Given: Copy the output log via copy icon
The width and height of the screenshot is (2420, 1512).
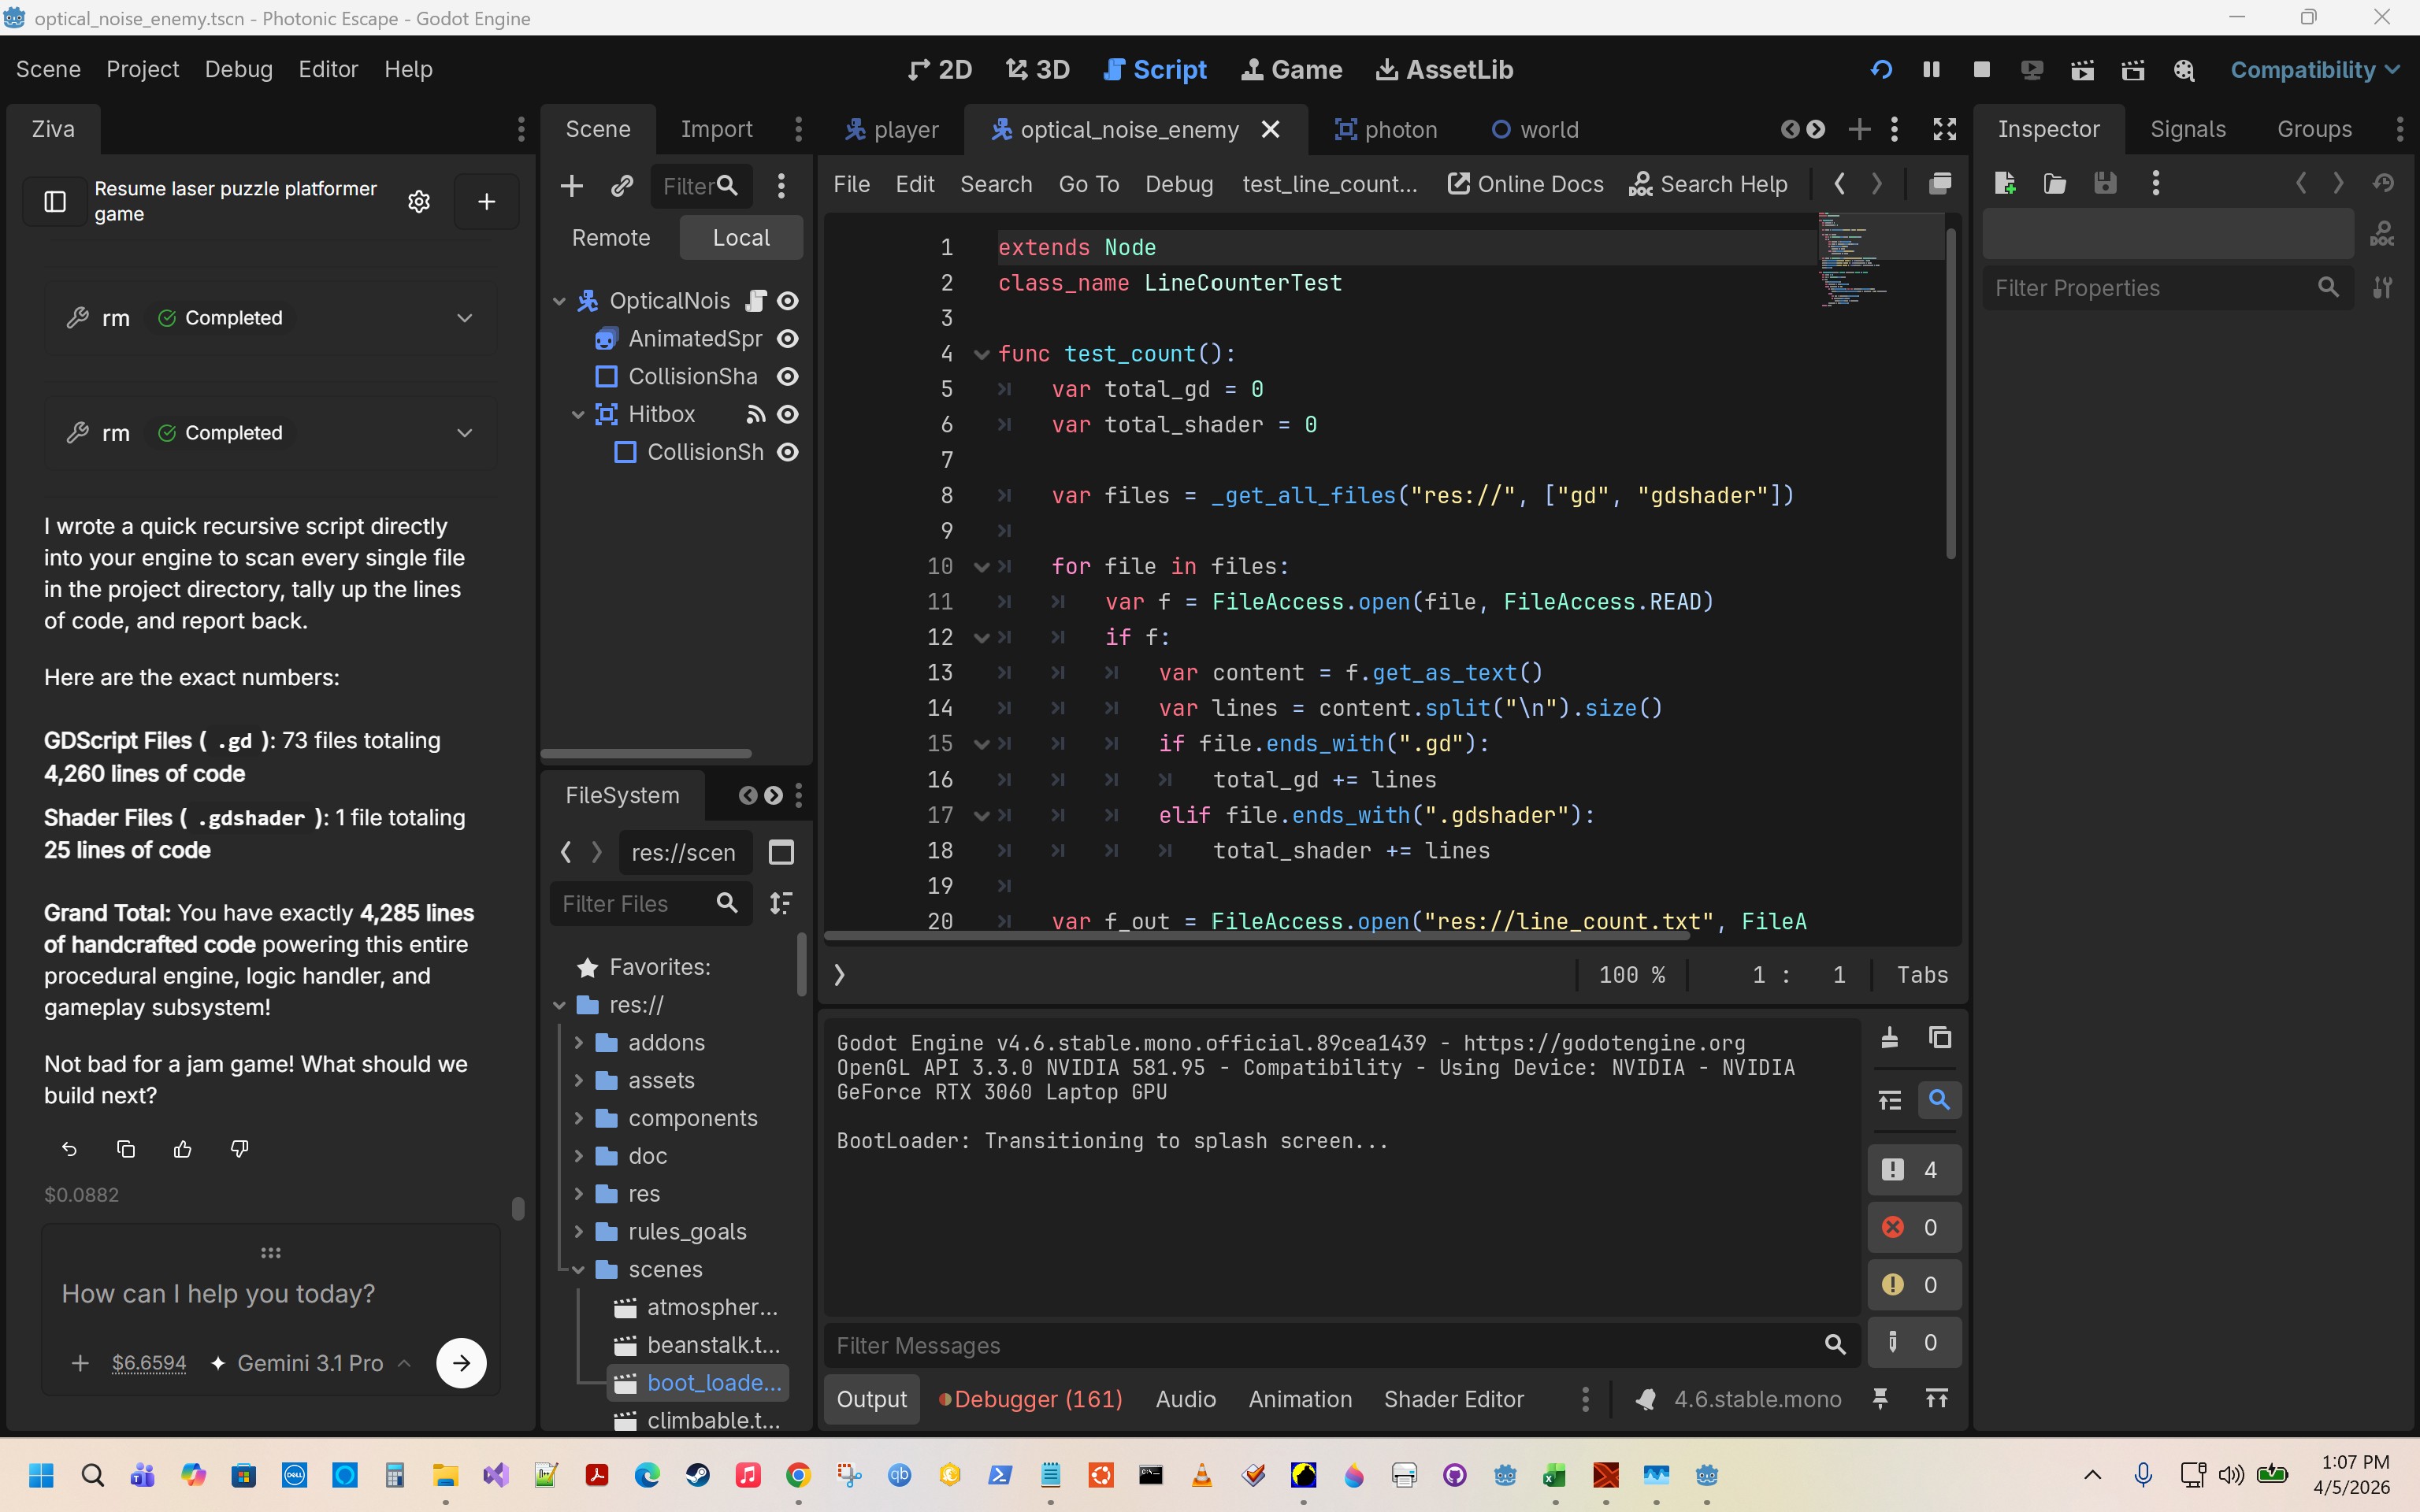Looking at the screenshot, I should 1940,1037.
